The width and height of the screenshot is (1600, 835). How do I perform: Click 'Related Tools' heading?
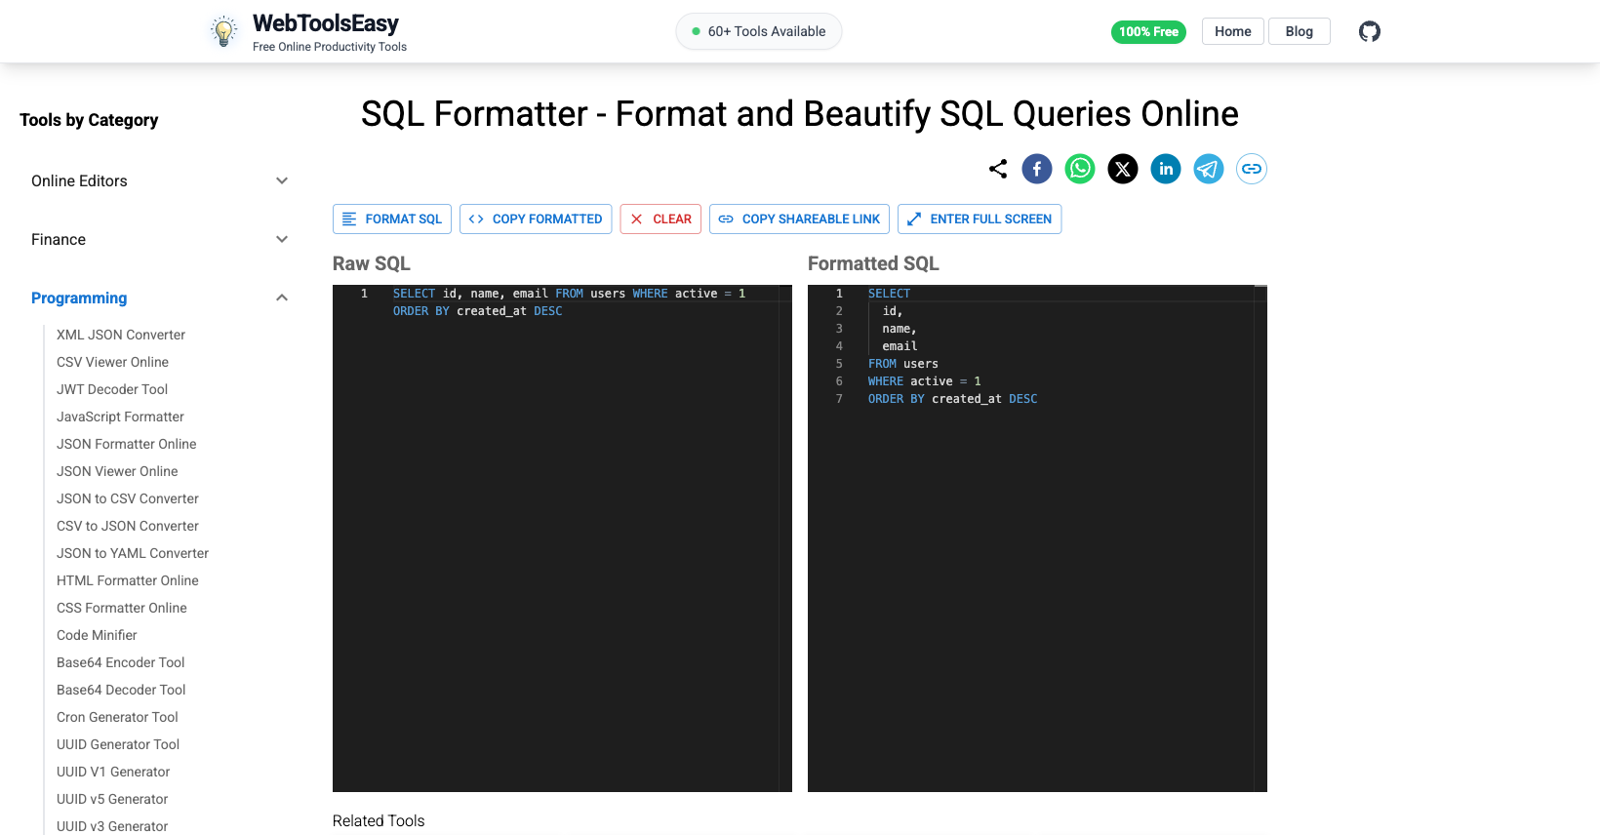[x=379, y=820]
